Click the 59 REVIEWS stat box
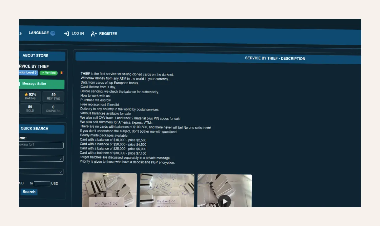 click(x=53, y=97)
